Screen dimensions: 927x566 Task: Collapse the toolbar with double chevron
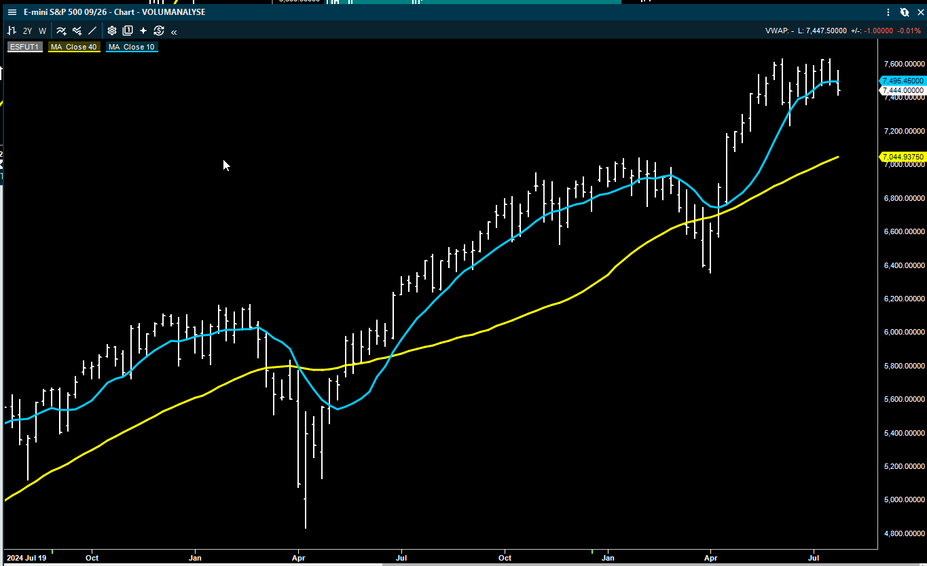(x=175, y=31)
